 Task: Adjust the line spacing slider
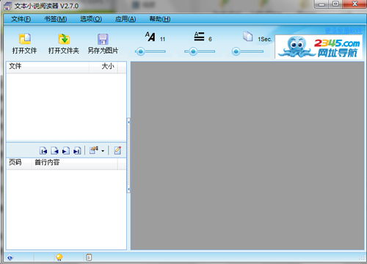[193, 51]
